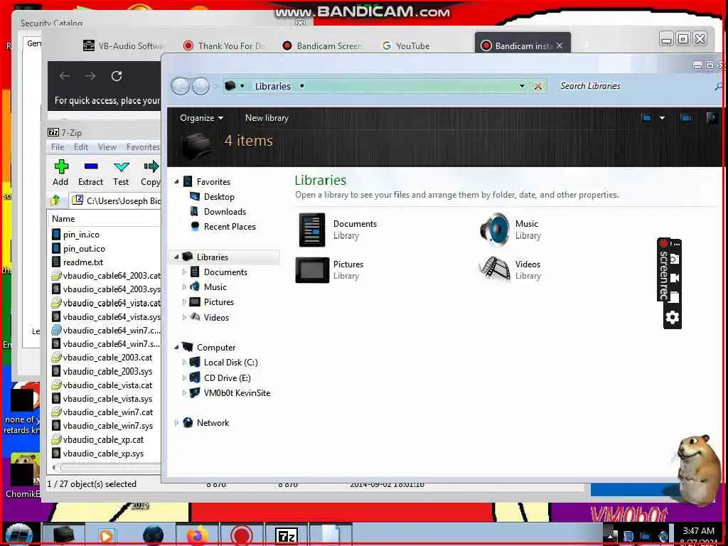
Task: Open the Pictures library icon
Action: (312, 269)
